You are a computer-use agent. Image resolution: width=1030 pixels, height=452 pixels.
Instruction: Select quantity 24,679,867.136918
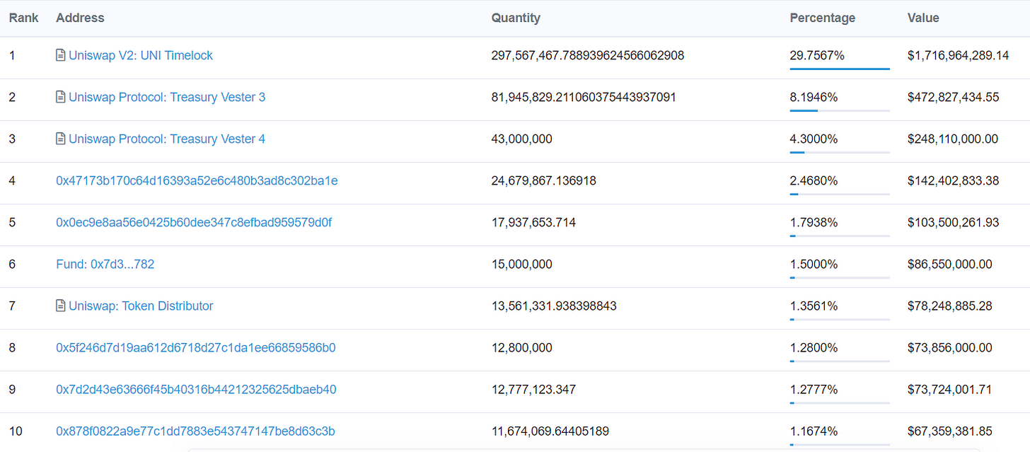[544, 180]
